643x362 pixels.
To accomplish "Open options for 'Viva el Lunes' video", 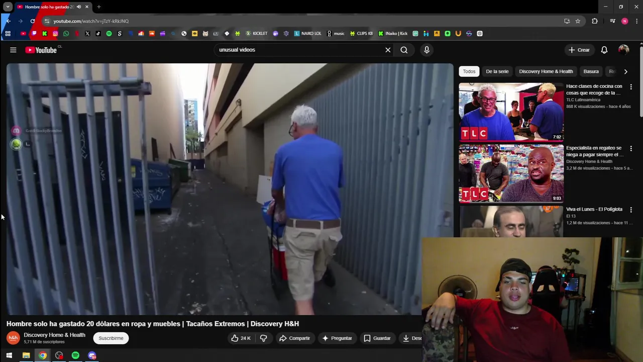I will pyautogui.click(x=631, y=210).
